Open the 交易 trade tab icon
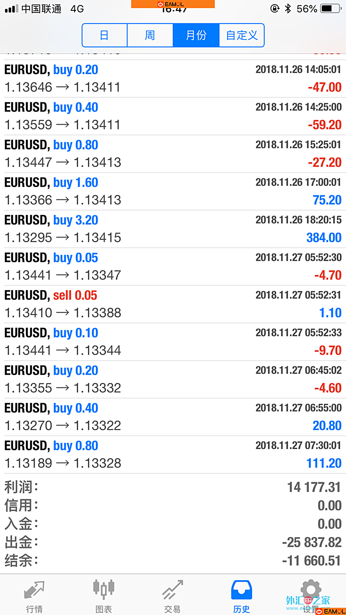 [172, 590]
